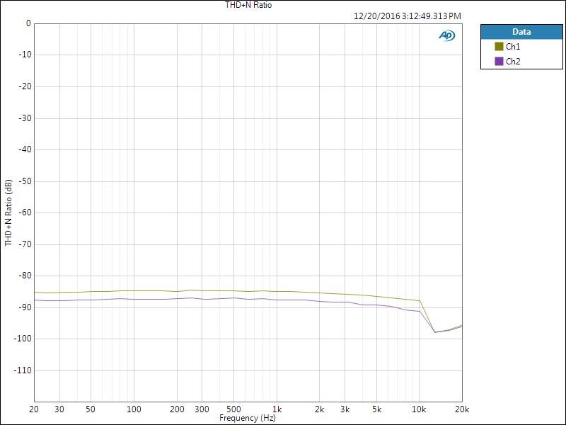Image resolution: width=566 pixels, height=425 pixels.
Task: Click the THD+N Ratio graph title
Action: (x=248, y=5)
